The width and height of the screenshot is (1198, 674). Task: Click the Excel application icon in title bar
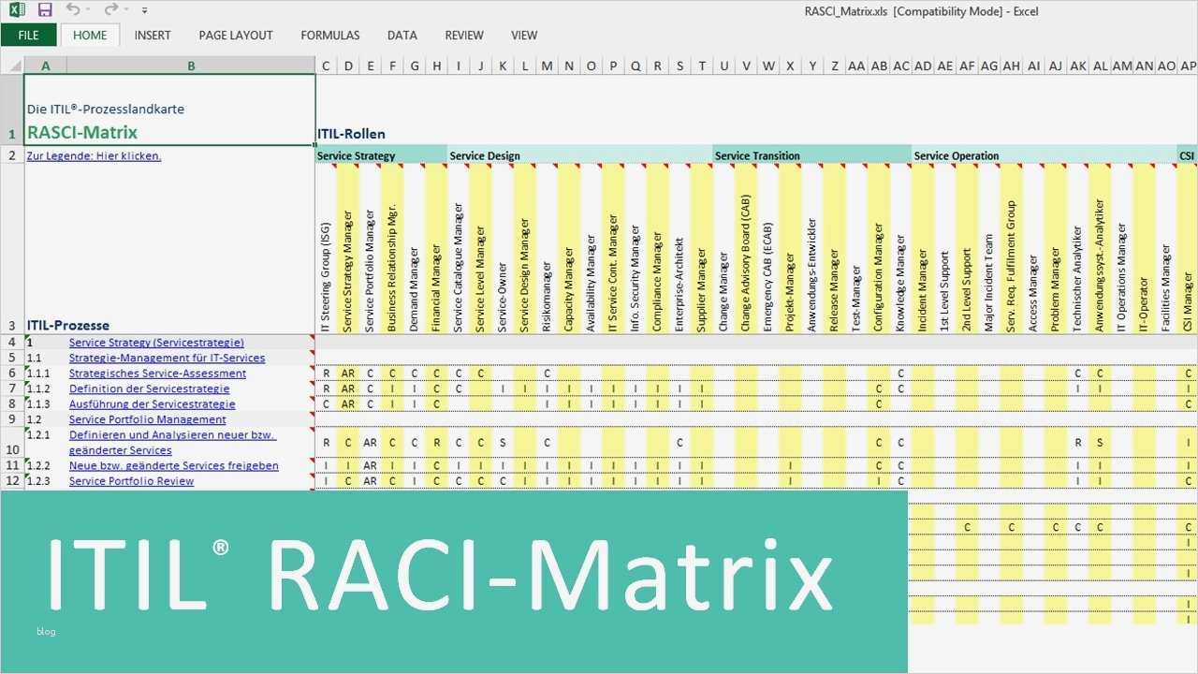[x=17, y=10]
